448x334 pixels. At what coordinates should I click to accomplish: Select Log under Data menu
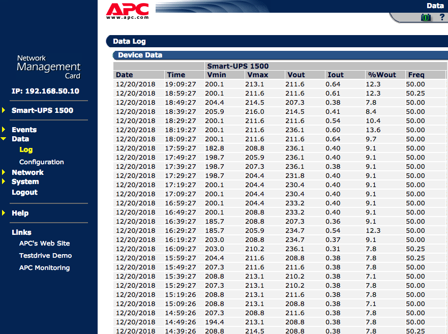tap(26, 150)
